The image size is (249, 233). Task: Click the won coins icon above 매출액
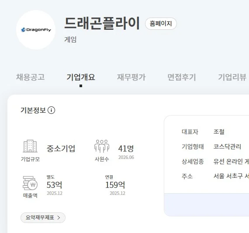tap(30, 183)
